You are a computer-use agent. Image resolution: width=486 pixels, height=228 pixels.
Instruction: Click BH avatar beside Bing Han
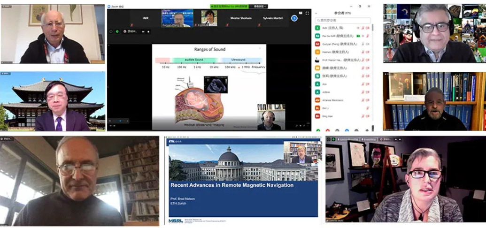[317, 116]
